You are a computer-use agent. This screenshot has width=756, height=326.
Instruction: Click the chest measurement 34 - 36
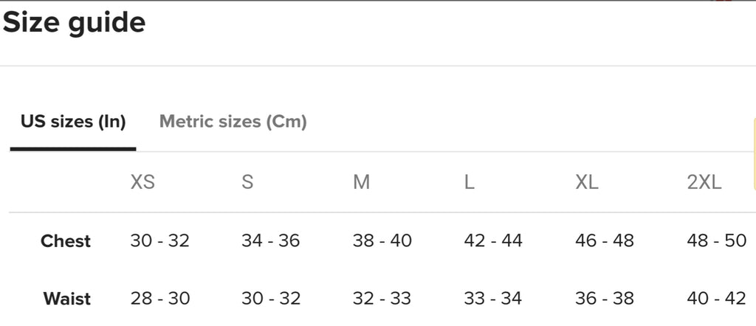(x=270, y=241)
